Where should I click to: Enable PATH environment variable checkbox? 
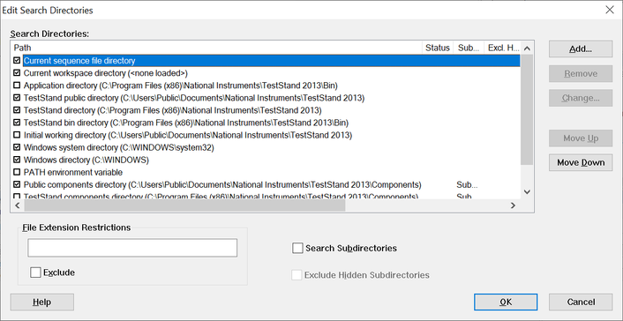click(17, 173)
